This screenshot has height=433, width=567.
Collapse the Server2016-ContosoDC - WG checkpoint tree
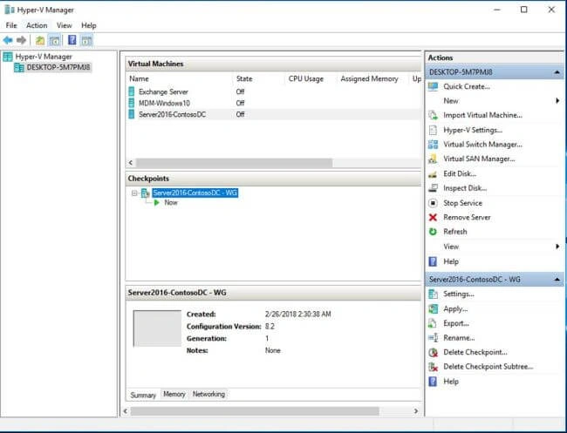point(134,193)
